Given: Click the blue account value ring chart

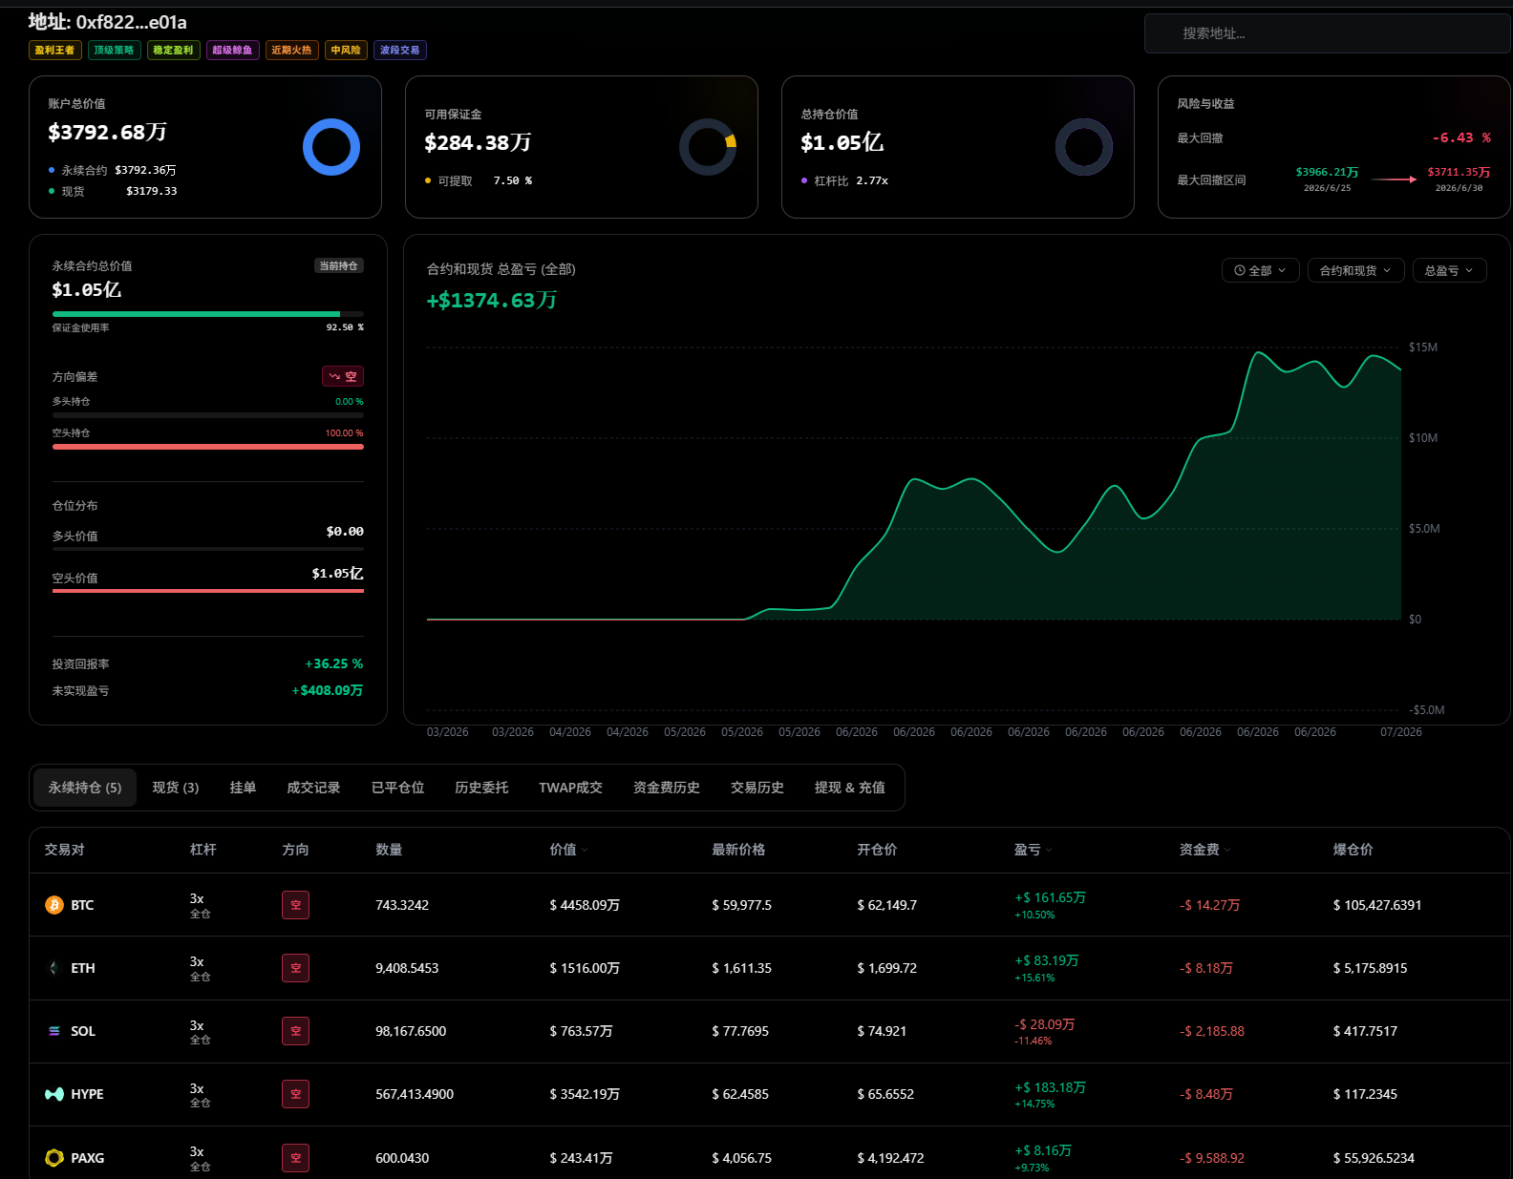Looking at the screenshot, I should coord(331,147).
